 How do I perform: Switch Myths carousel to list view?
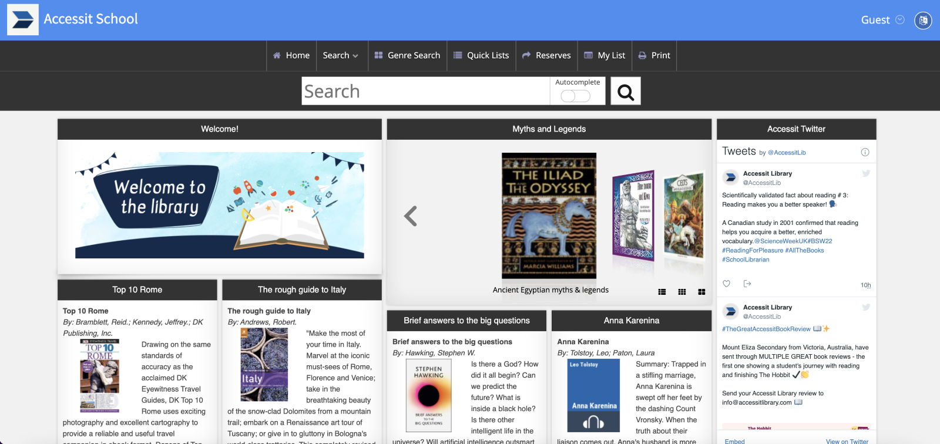pyautogui.click(x=662, y=292)
